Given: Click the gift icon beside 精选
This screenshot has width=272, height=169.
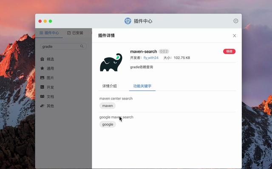Looking at the screenshot, I should pos(42,59).
